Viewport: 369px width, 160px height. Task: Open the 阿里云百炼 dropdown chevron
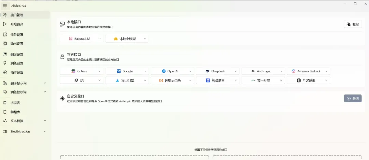coord(190,81)
